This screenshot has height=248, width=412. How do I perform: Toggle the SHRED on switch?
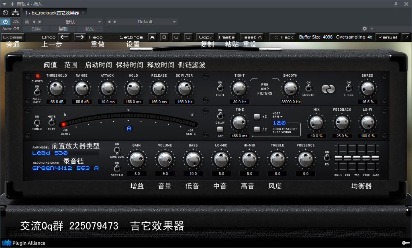click(349, 87)
